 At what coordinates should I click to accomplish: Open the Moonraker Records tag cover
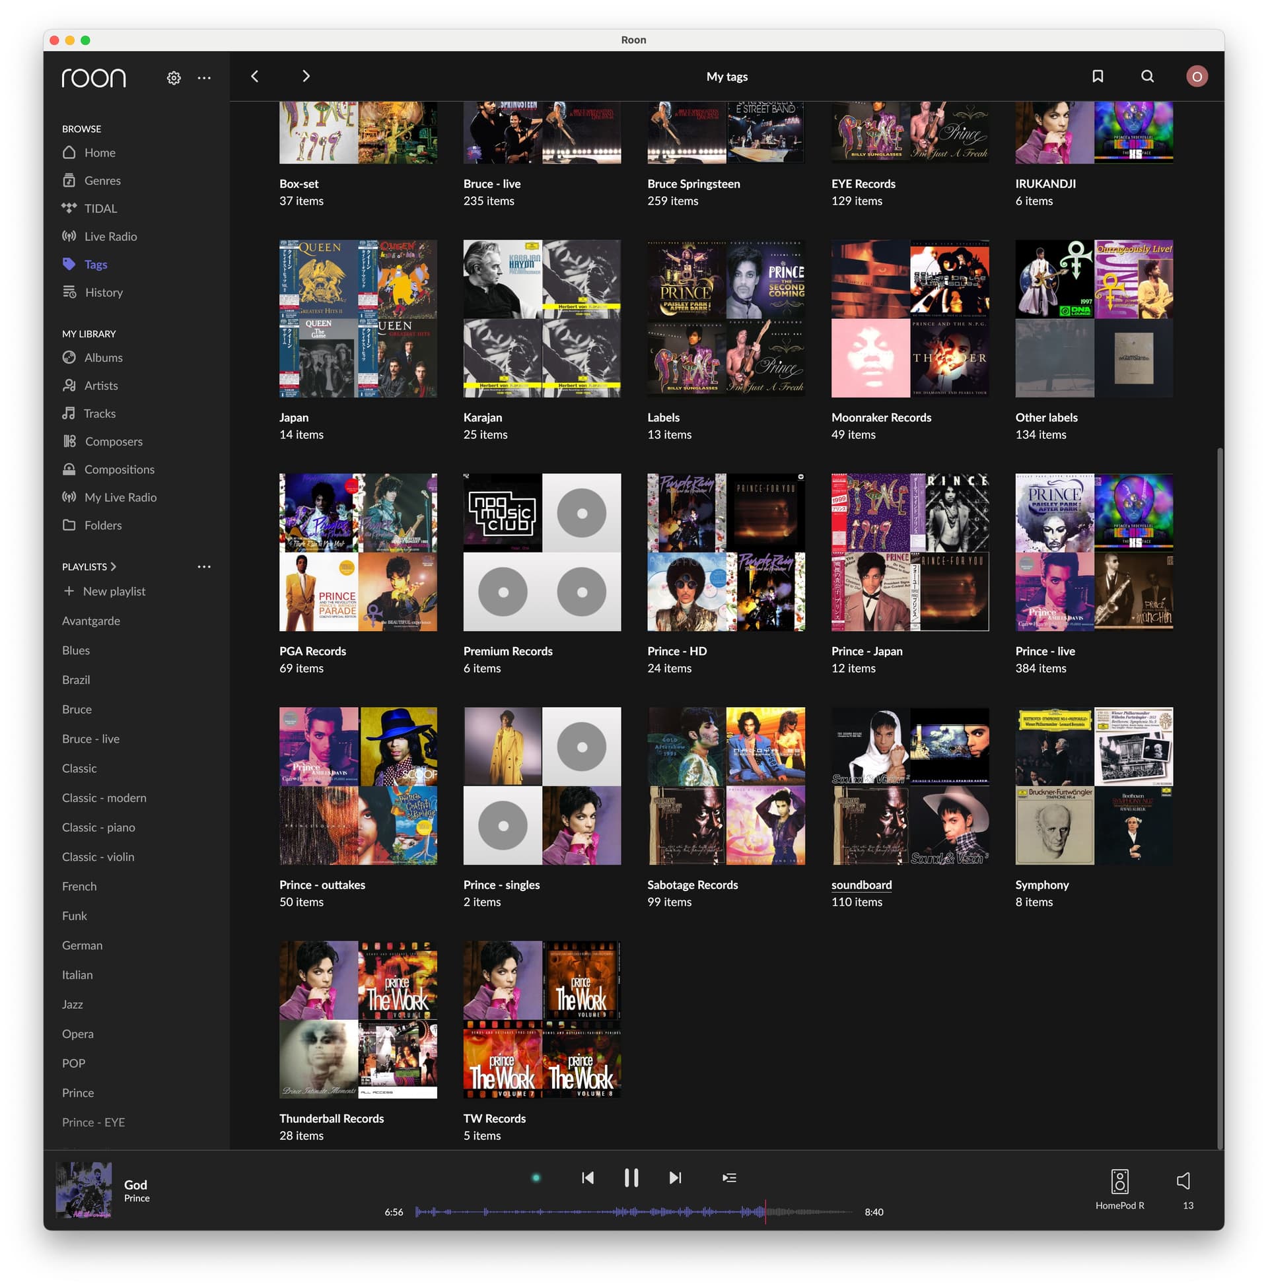point(910,319)
